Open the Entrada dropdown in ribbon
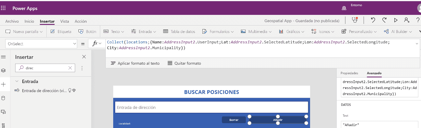The image size is (421, 128). (x=144, y=32)
